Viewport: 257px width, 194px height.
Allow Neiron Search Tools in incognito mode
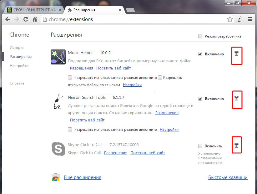[70, 130]
